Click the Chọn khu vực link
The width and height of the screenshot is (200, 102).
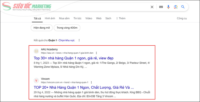click(67, 40)
